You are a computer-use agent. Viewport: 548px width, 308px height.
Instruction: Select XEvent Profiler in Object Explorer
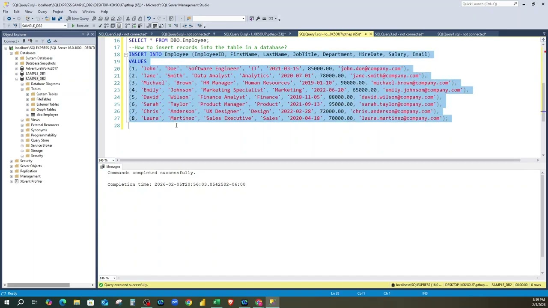31,181
